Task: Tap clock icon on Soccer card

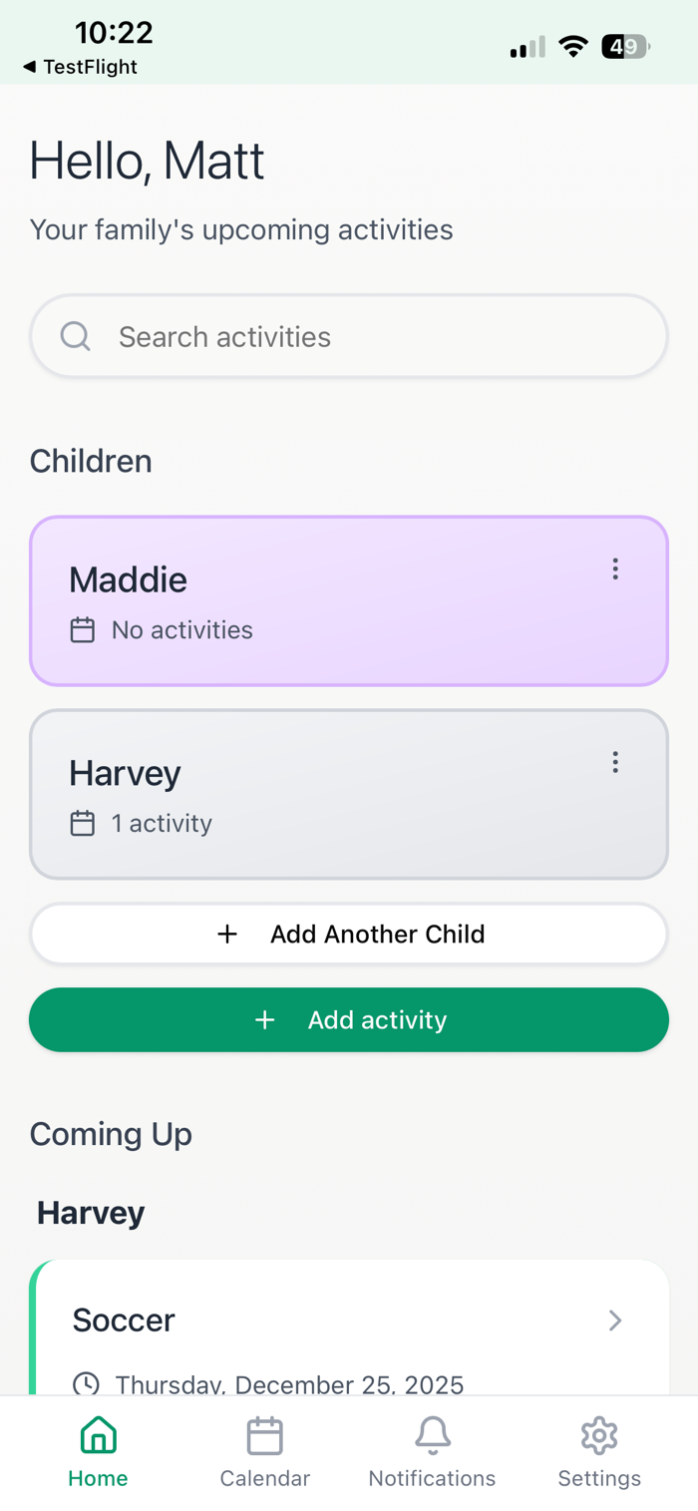Action: point(87,1383)
